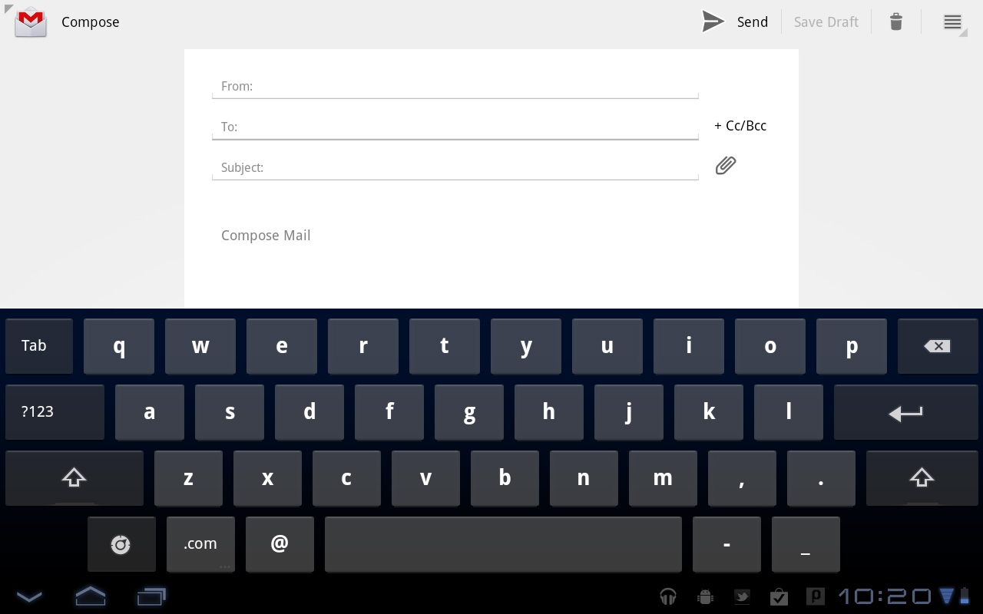Open the letter p notification icon
983x614 pixels.
815,596
